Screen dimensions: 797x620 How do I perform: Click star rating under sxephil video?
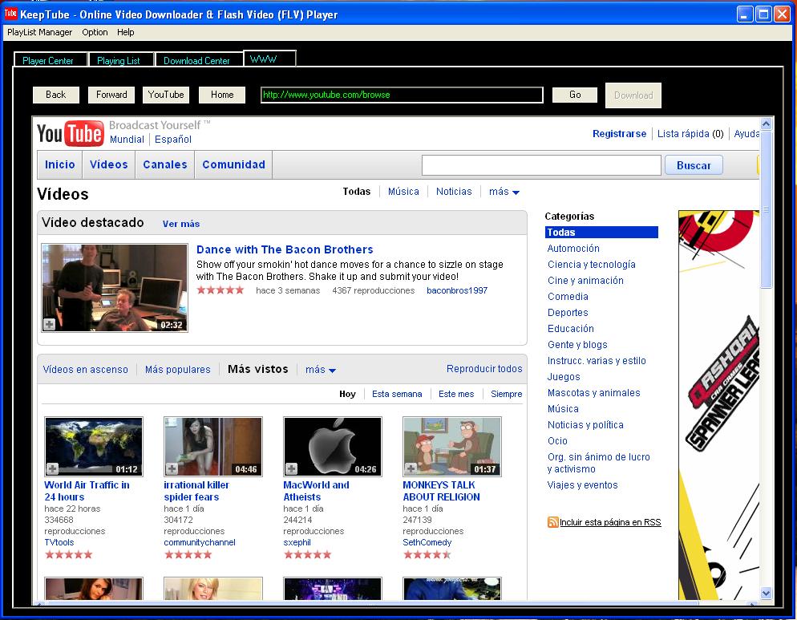[308, 554]
